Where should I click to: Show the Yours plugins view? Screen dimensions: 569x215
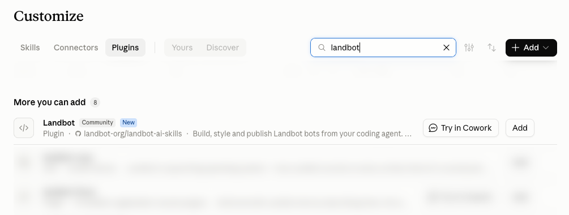coord(182,48)
